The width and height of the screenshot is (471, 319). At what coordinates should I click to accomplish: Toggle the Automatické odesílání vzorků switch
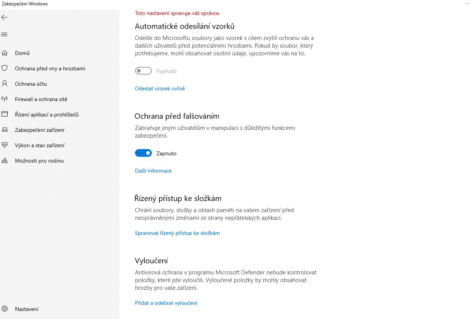point(143,71)
